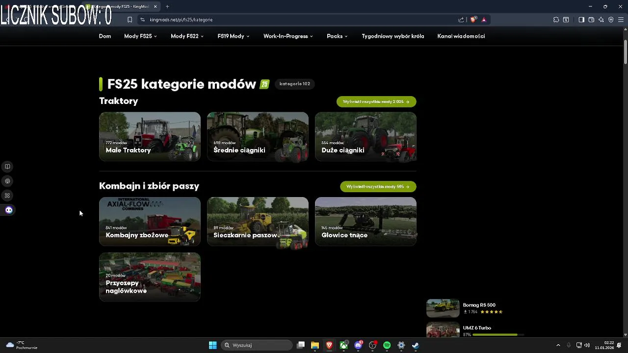The height and width of the screenshot is (353, 628).
Task: Click the Brave VPN shield icon
Action: coord(611,20)
